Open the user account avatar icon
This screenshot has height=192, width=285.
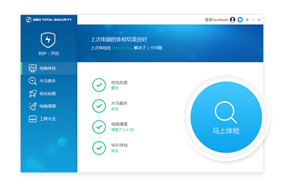(233, 20)
